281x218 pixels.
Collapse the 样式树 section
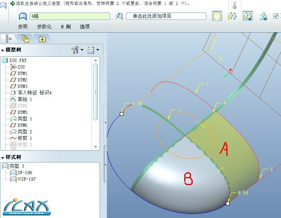point(3,158)
